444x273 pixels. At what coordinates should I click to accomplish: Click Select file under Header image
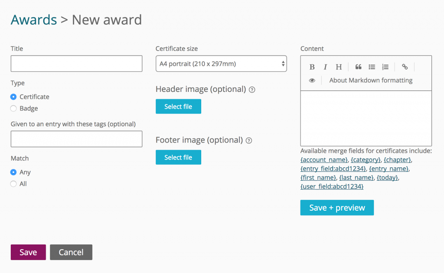pos(178,106)
